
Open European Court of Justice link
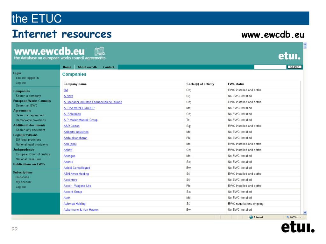point(33,154)
